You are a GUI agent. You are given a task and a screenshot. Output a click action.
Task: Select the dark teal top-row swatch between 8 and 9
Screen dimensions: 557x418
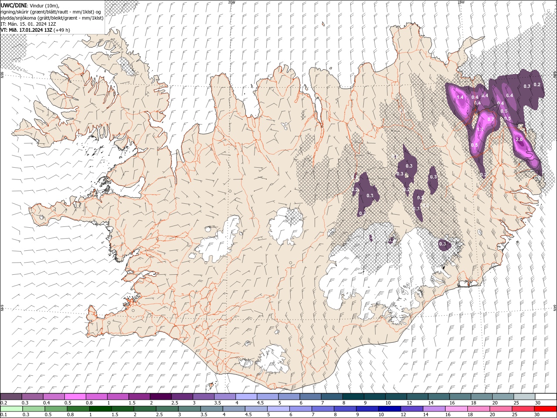pos(353,397)
